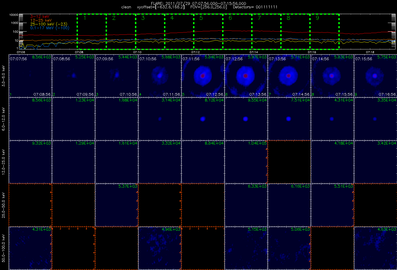This screenshot has height=270, width=397.
Task: Click the FLARE date title text
Action: pos(199,3)
